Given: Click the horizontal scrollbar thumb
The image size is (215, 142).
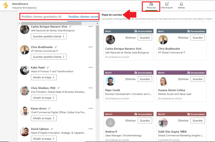Looking at the screenshot, I should (x=51, y=23).
